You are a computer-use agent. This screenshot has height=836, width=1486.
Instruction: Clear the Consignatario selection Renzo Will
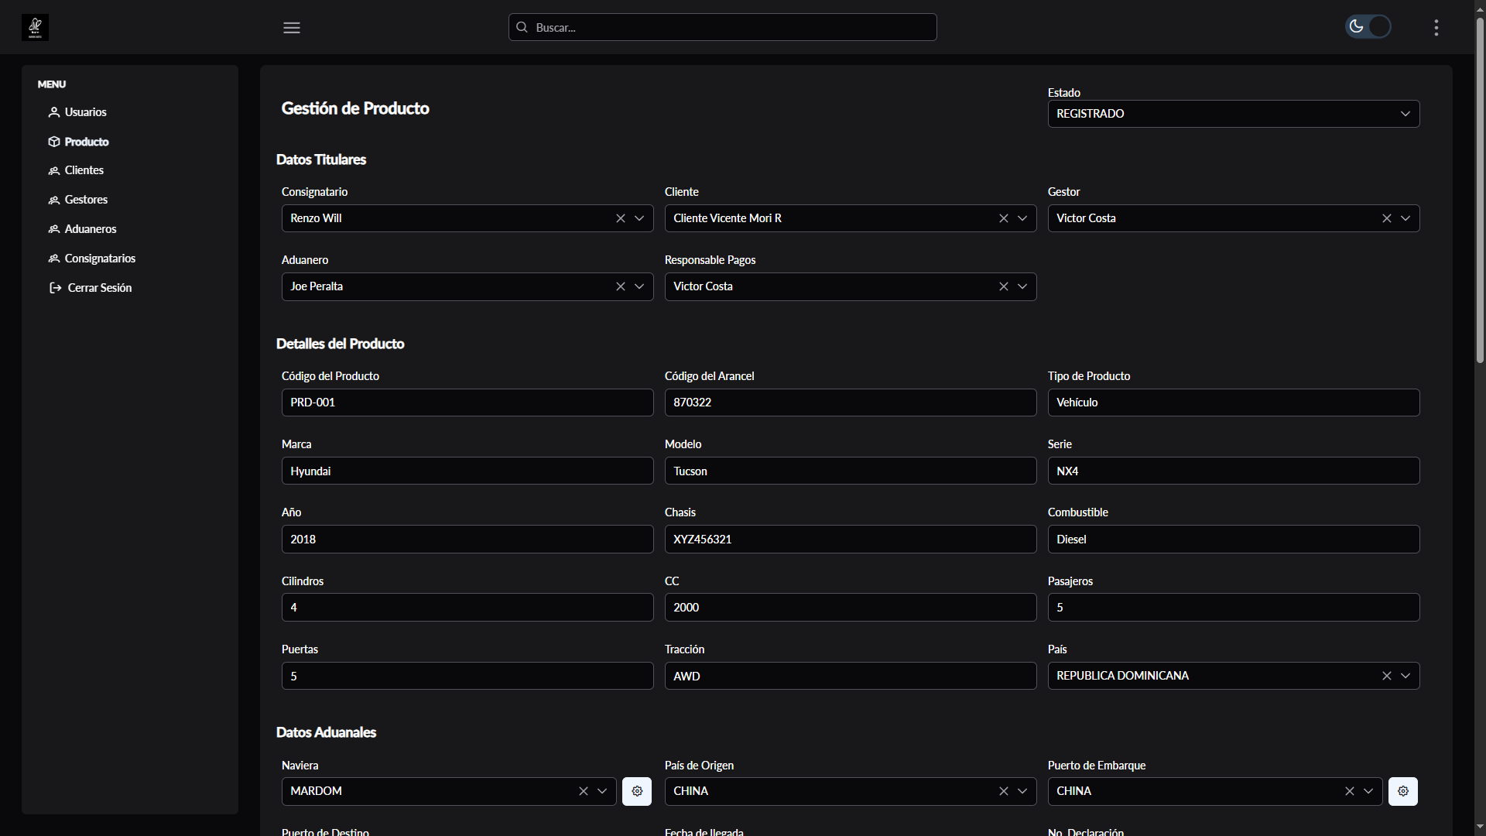coord(621,218)
